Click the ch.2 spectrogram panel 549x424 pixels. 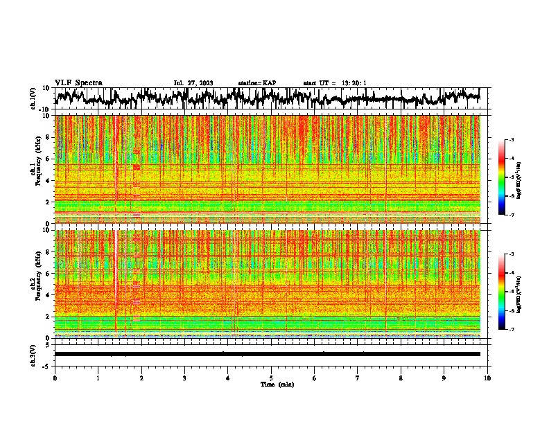[x=268, y=284]
